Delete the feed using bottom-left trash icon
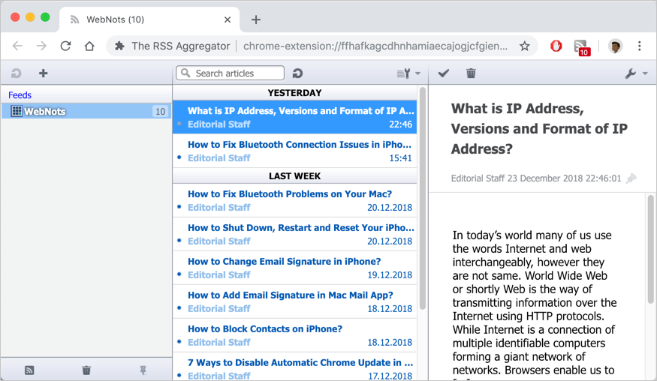 [x=86, y=370]
